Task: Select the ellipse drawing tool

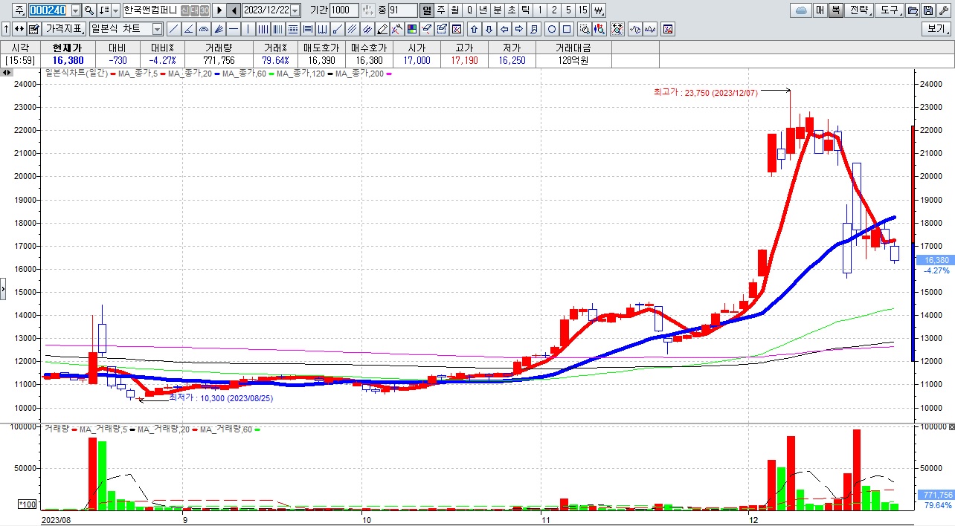Action: pyautogui.click(x=552, y=29)
